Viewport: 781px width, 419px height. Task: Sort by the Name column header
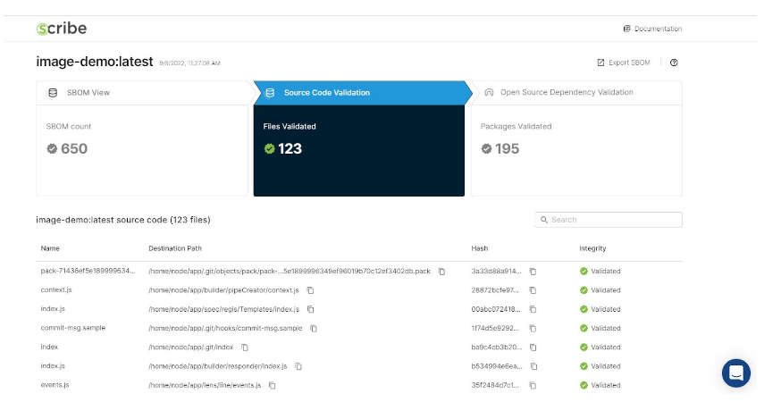pos(50,248)
